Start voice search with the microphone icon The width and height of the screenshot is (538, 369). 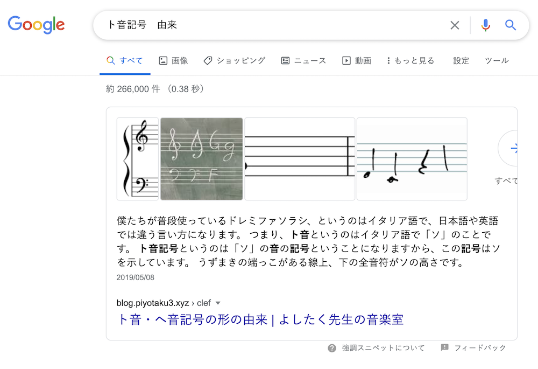[485, 25]
